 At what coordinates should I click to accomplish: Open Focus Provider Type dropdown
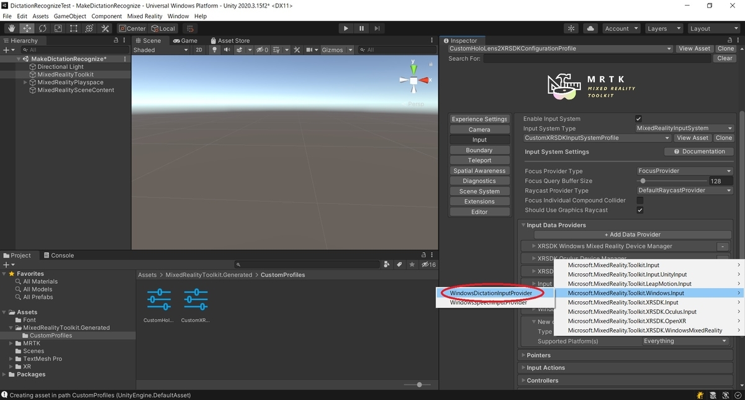685,171
